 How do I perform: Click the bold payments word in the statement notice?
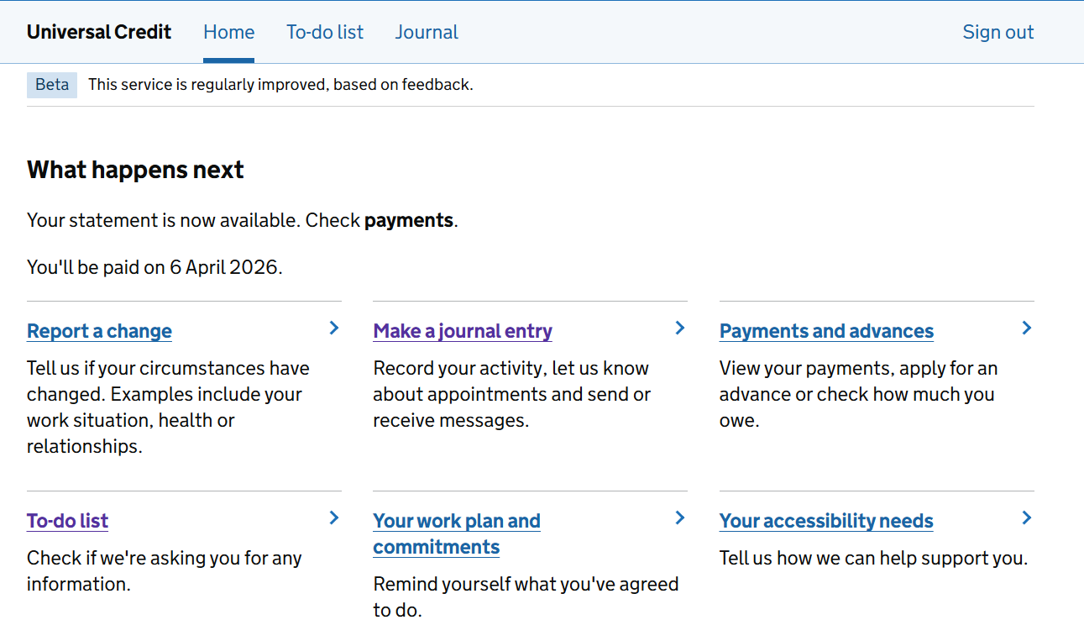click(x=408, y=221)
